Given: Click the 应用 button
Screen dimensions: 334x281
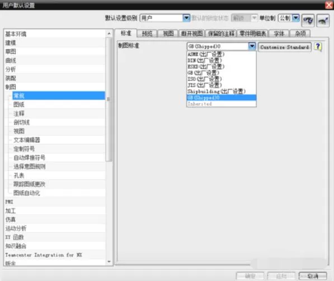Looking at the screenshot, I should coord(281,276).
